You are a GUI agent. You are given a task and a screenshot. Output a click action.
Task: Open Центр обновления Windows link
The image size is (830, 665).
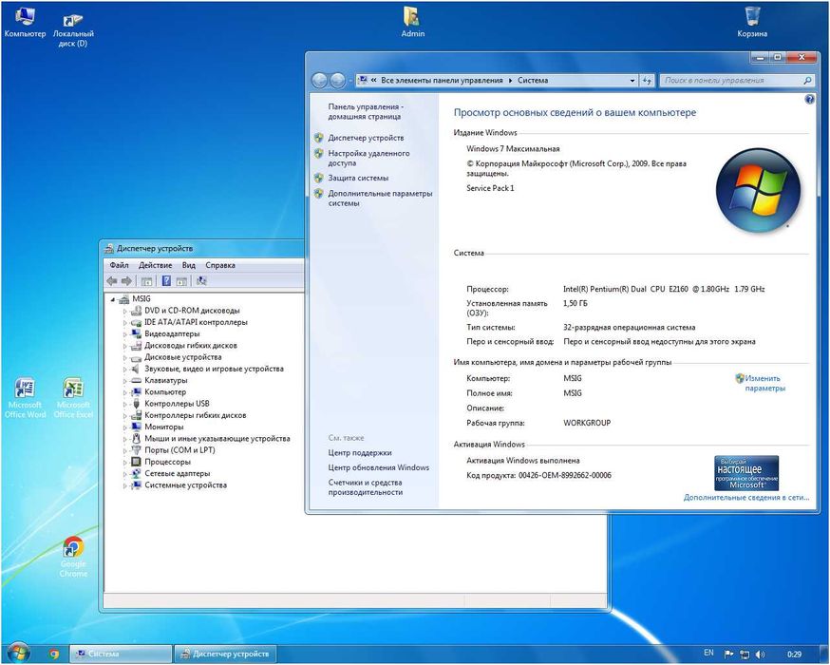tap(379, 467)
